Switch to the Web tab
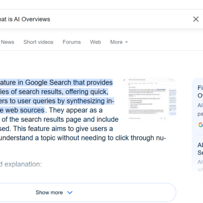 (x=95, y=42)
